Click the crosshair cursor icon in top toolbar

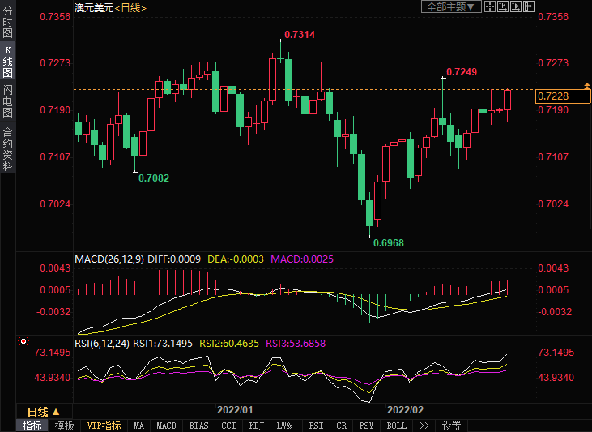(490, 6)
